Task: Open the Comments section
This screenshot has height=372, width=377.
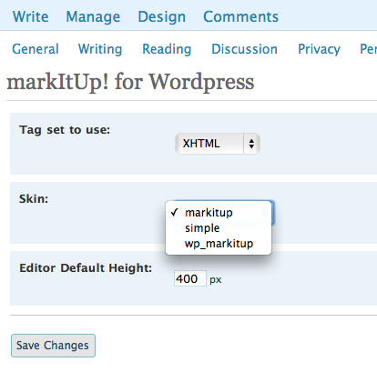Action: (240, 16)
